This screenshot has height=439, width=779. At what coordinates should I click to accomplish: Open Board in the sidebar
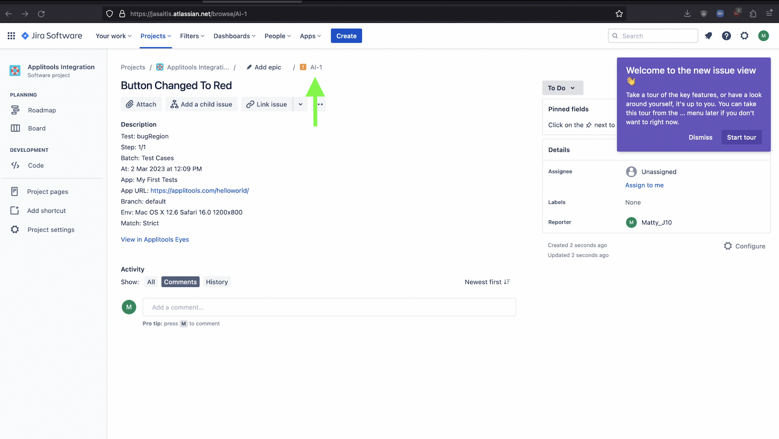pyautogui.click(x=37, y=128)
